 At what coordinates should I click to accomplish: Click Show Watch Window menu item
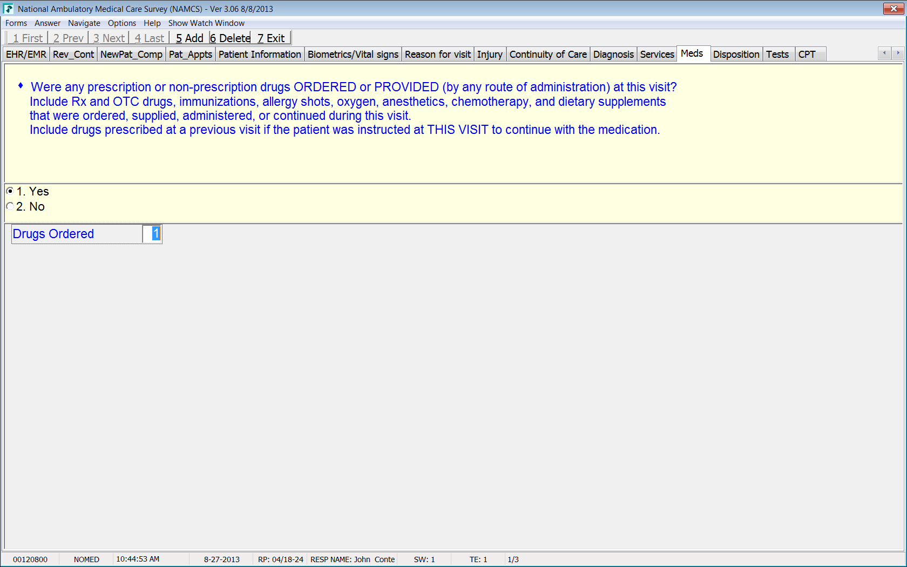tap(206, 23)
